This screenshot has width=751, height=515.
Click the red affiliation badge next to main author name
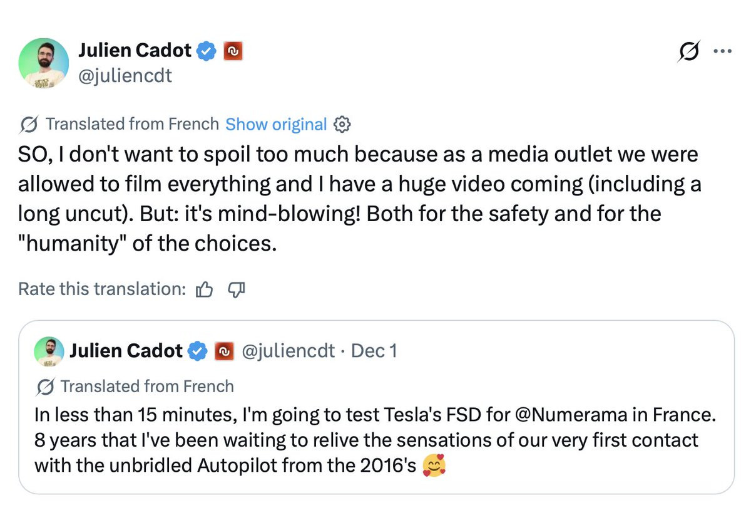(232, 51)
